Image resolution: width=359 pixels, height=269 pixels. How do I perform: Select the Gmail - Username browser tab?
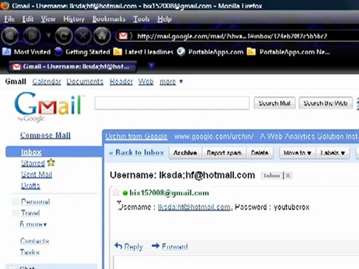click(73, 67)
